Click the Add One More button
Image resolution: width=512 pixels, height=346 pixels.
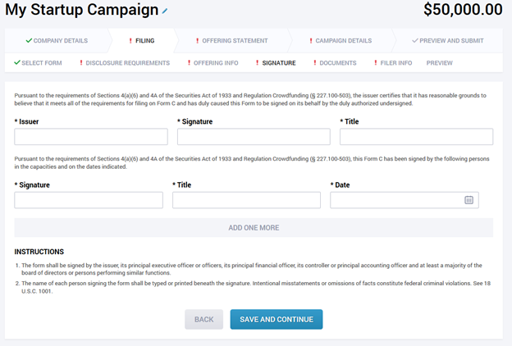(254, 227)
